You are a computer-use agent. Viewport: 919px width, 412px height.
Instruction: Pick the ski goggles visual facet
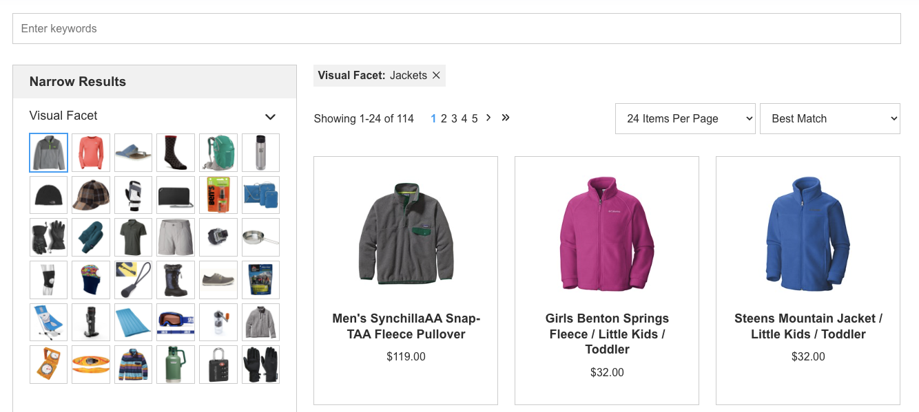[x=176, y=322]
